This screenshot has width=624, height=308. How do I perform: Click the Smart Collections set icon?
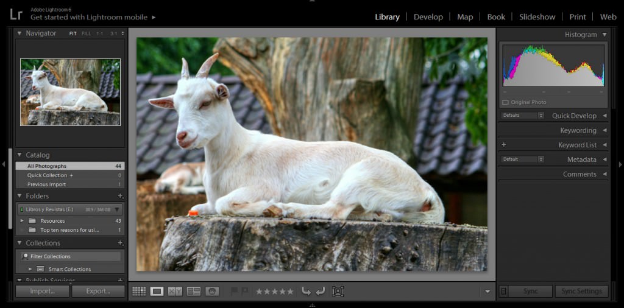tap(40, 269)
